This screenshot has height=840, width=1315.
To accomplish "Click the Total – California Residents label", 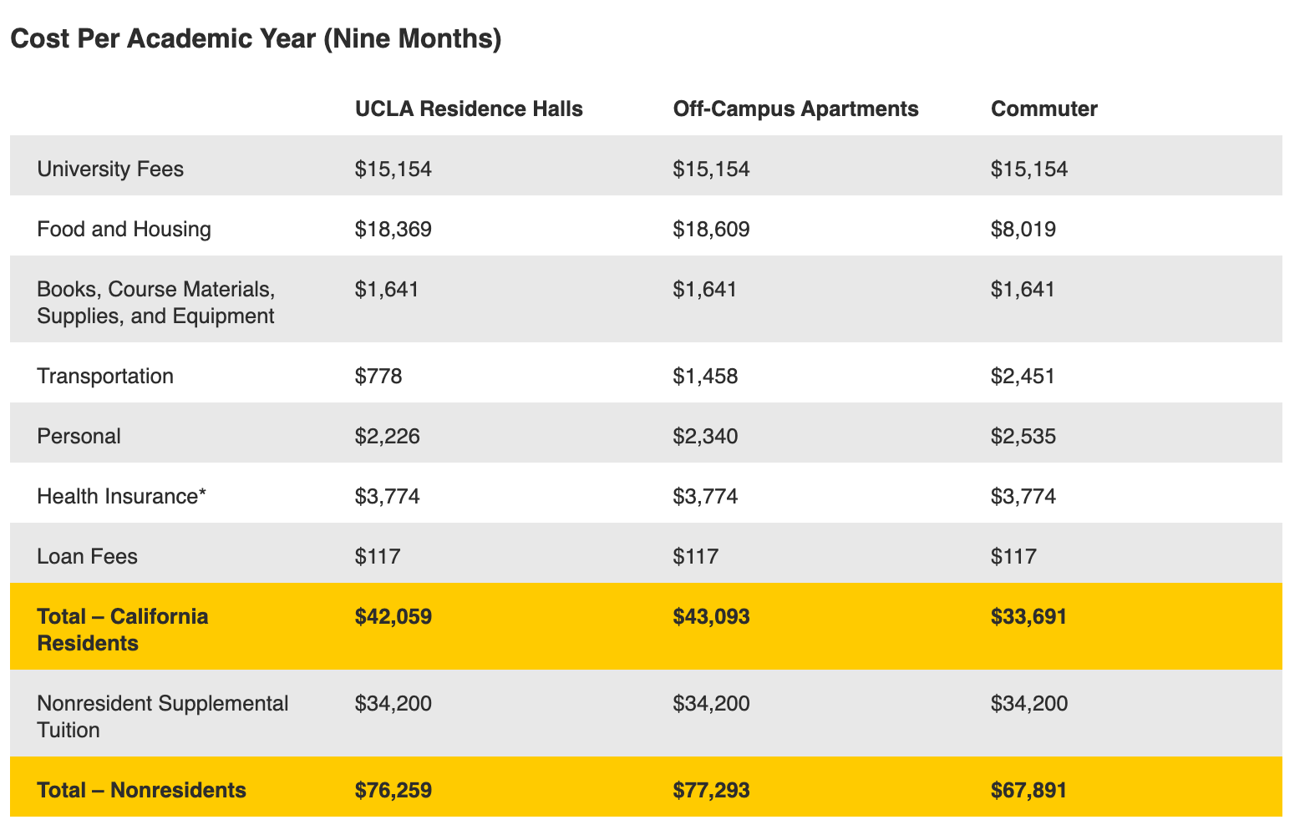I will tap(122, 630).
